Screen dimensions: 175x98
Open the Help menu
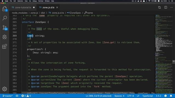tap(52, 1)
